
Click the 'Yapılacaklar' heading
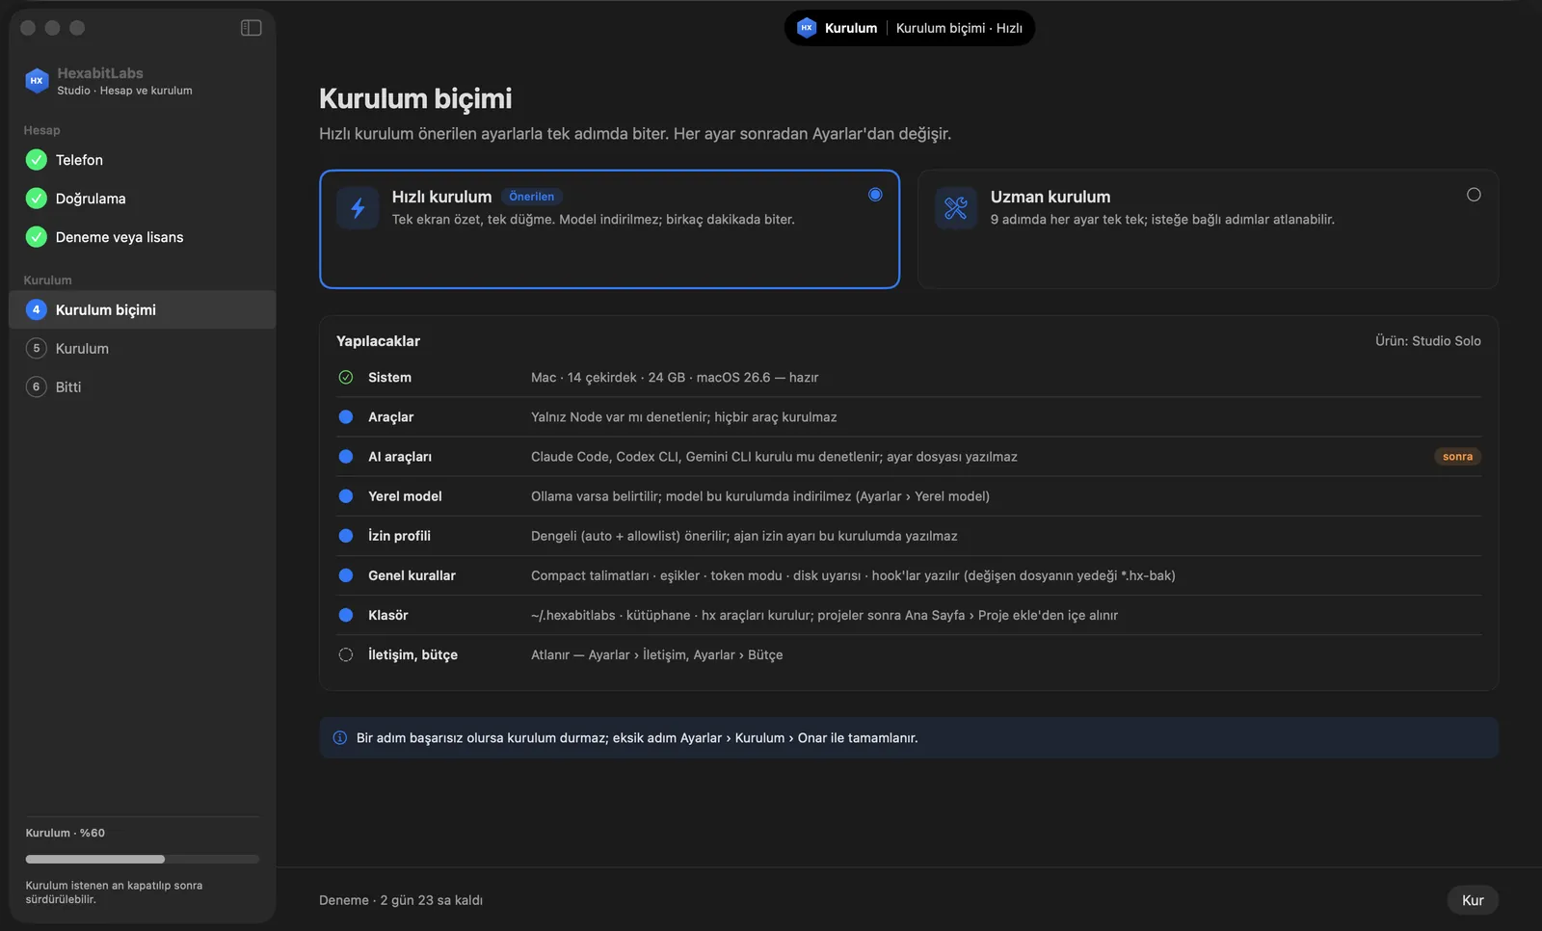(x=378, y=341)
